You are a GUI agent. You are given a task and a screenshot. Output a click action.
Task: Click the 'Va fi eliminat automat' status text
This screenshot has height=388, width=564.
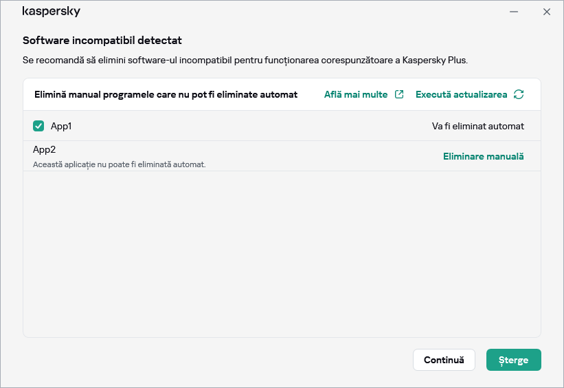point(477,126)
